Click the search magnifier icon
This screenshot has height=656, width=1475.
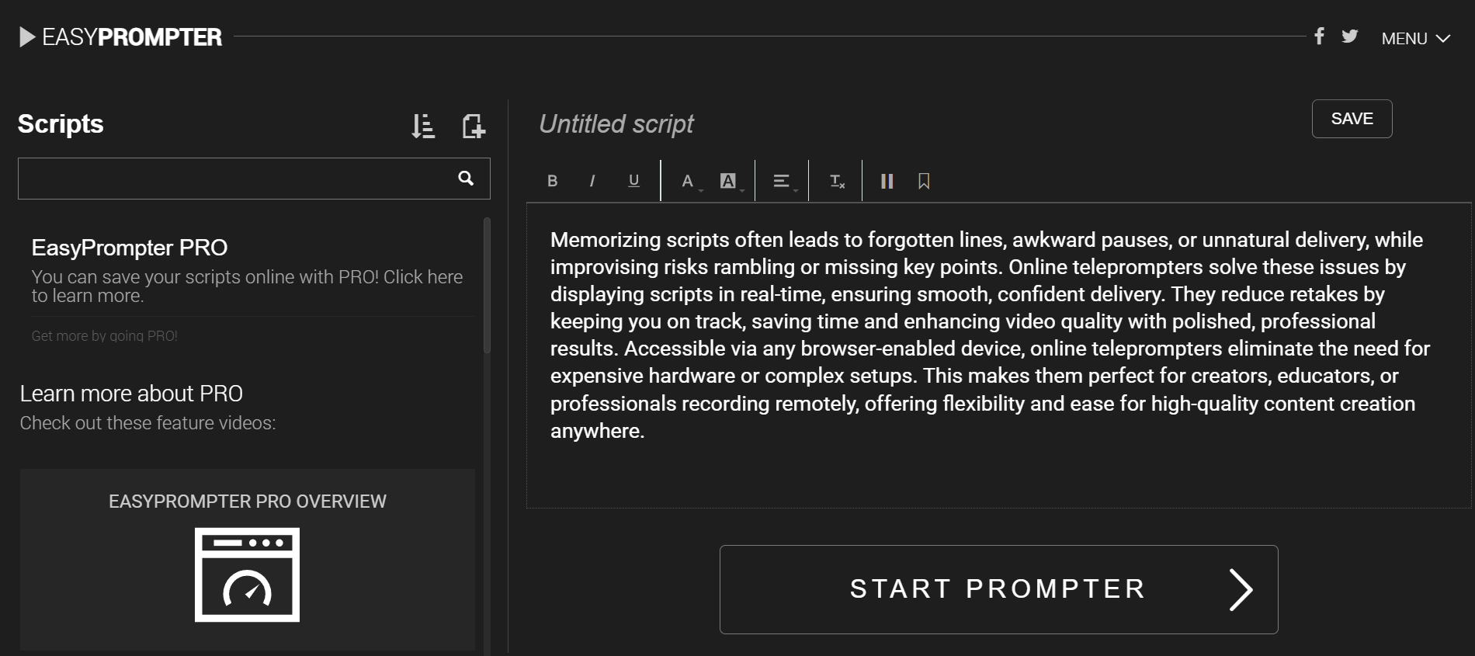467,179
